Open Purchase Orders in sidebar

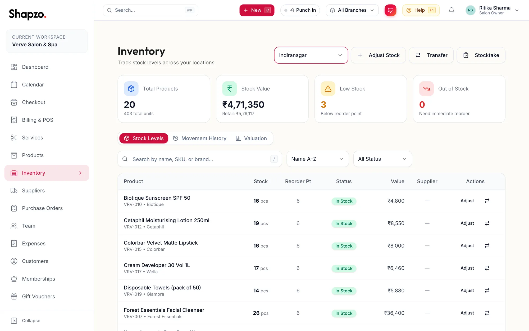click(x=47, y=208)
